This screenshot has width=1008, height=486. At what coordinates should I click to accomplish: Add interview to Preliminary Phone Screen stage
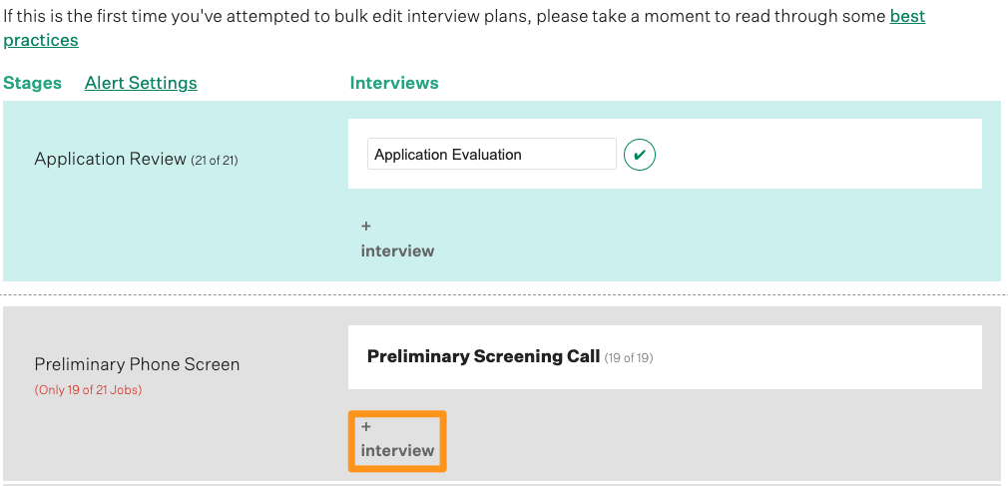coord(397,450)
